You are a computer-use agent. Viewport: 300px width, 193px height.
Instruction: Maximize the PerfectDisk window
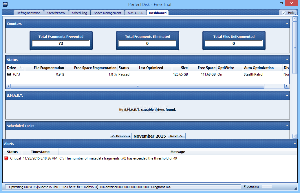[x=281, y=3]
